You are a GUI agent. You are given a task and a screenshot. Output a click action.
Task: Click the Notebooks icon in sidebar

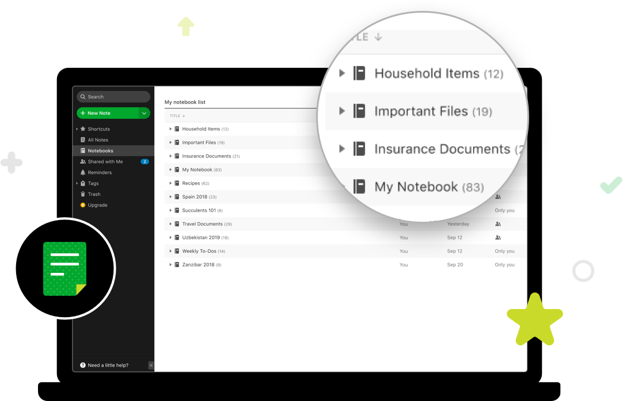(x=83, y=151)
